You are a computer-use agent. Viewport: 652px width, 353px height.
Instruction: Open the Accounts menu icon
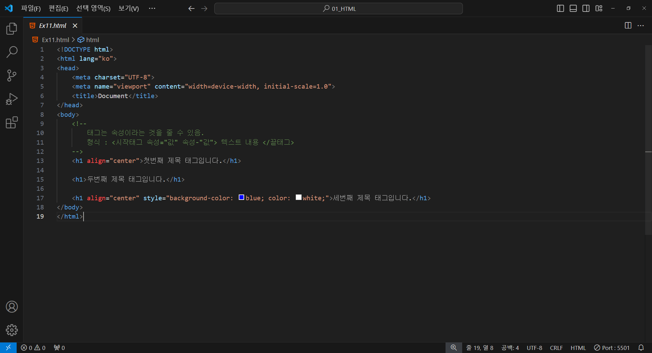point(12,307)
